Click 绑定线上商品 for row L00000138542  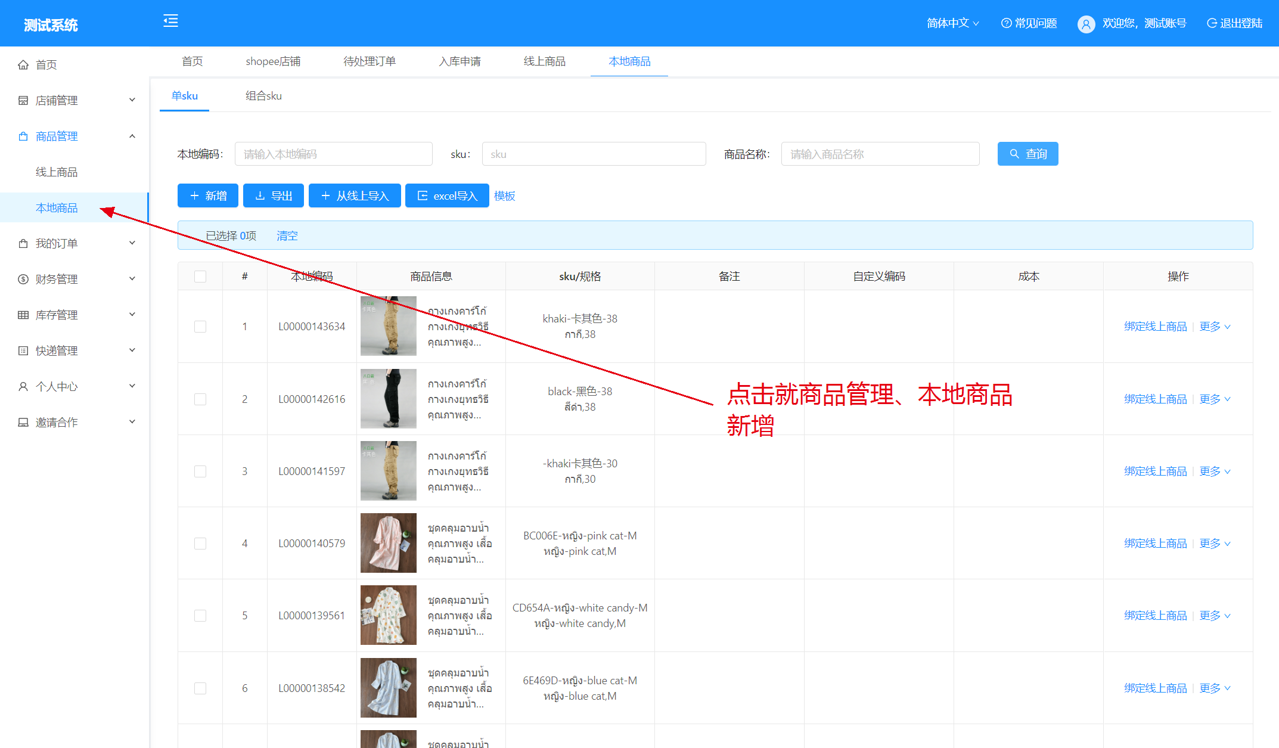1155,688
